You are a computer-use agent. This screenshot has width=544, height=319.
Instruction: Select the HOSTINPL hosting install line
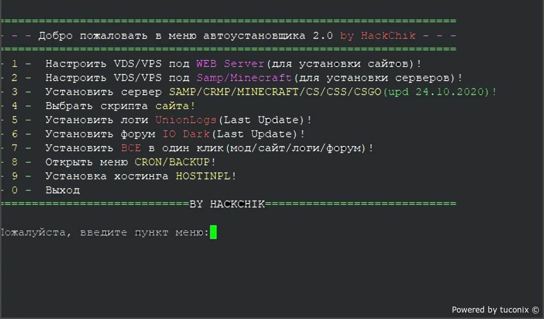coord(119,176)
